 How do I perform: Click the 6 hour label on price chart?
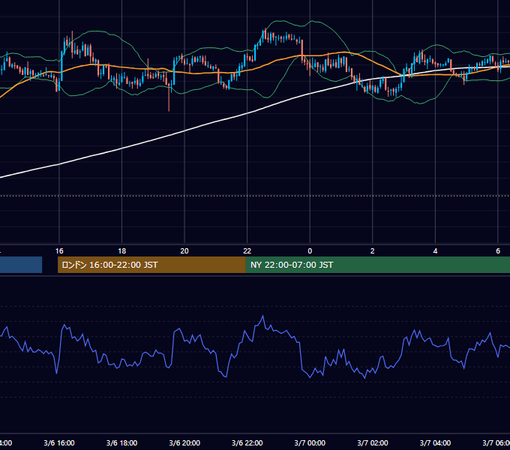[x=498, y=251]
